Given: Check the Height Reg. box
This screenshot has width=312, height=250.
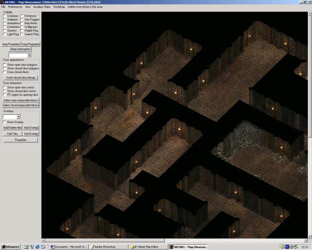Looking at the screenshot, I should pyautogui.click(x=22, y=31).
